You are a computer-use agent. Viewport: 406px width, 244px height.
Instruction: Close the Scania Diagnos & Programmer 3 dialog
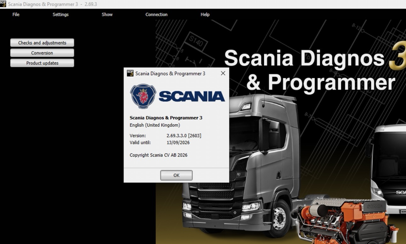tap(223, 73)
